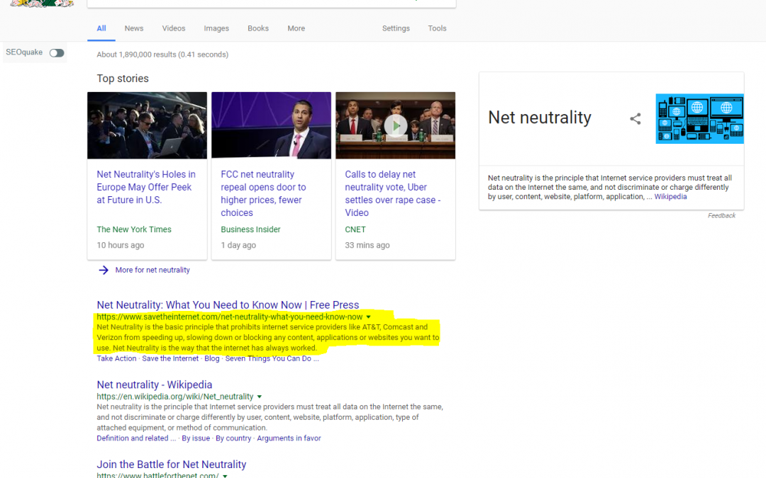This screenshot has width=766, height=478.
Task: Switch to the Images tab
Action: pyautogui.click(x=216, y=28)
